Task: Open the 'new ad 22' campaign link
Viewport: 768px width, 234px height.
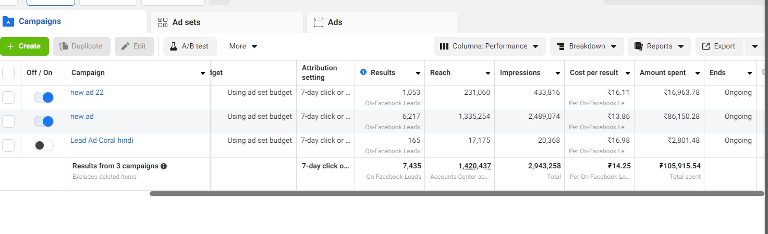Action: pos(87,92)
